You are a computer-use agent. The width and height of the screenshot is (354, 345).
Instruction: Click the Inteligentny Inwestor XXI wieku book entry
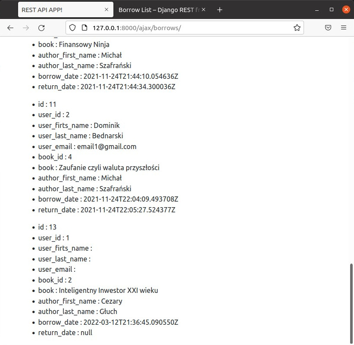tap(108, 290)
